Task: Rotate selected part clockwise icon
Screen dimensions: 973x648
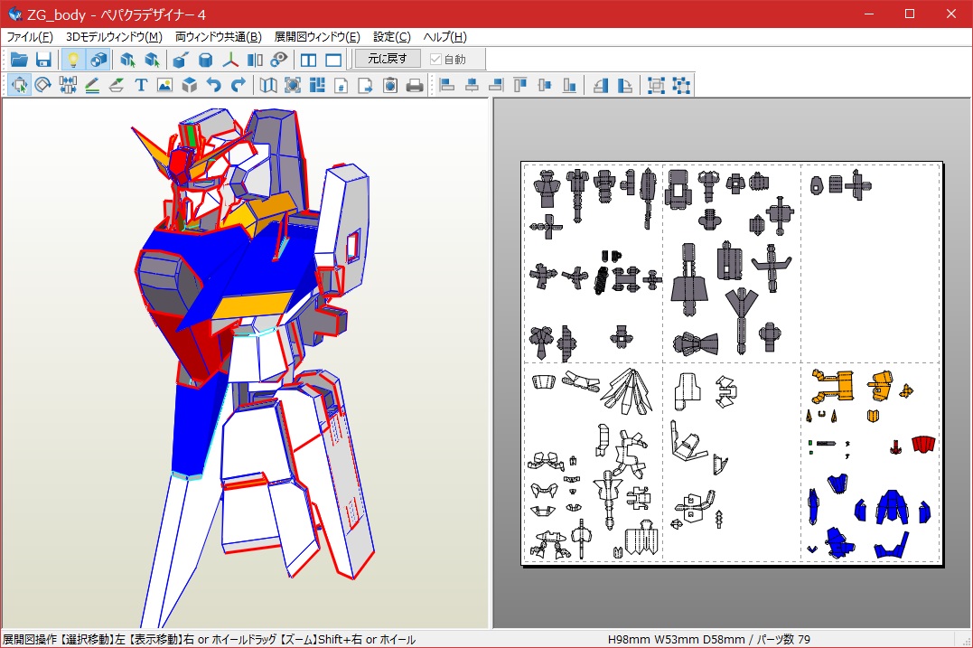Action: [x=625, y=85]
